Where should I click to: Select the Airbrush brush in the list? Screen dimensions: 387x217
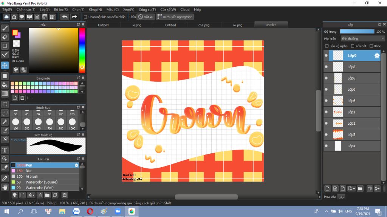pos(45,176)
